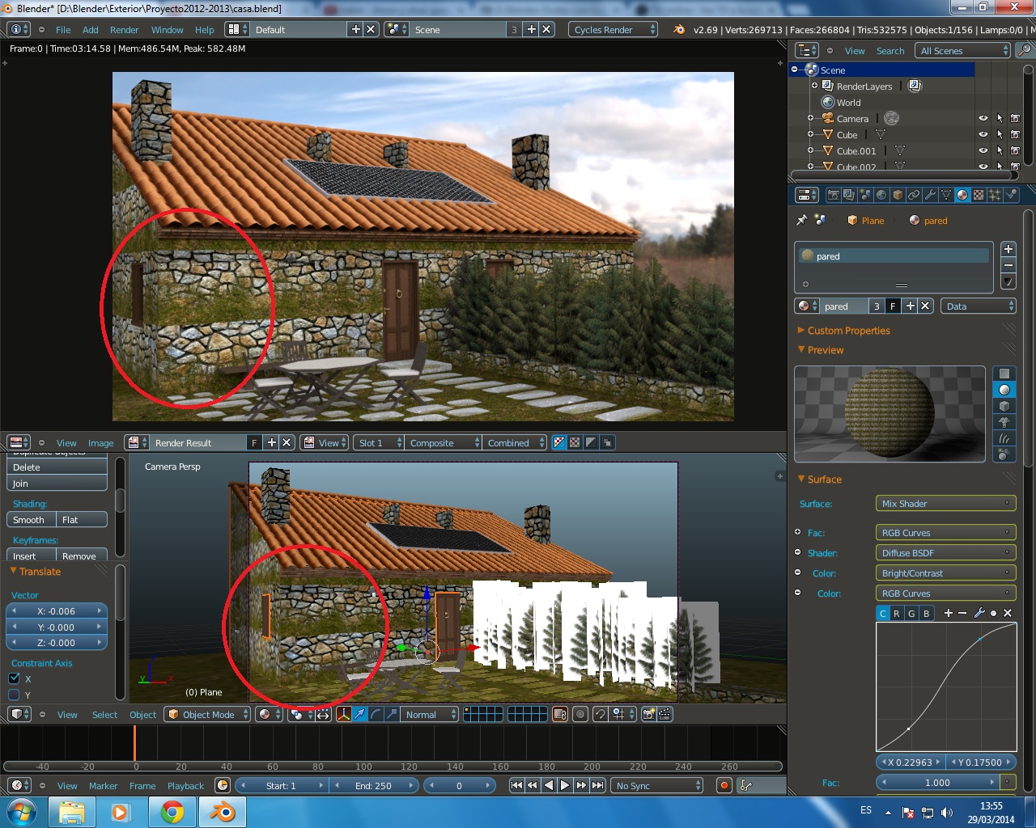
Task: Open the Cycles Render engine dropdown
Action: [613, 29]
